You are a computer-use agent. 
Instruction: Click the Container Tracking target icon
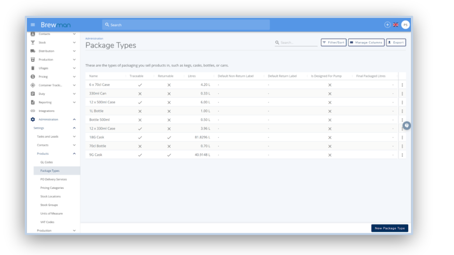[x=33, y=85]
